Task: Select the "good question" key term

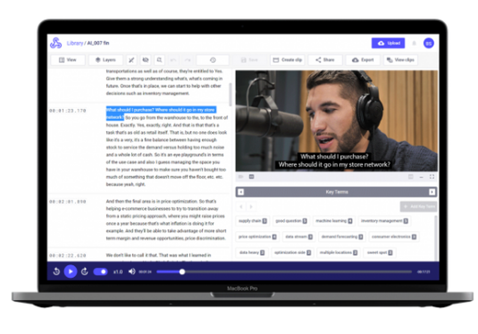Action: click(x=291, y=221)
